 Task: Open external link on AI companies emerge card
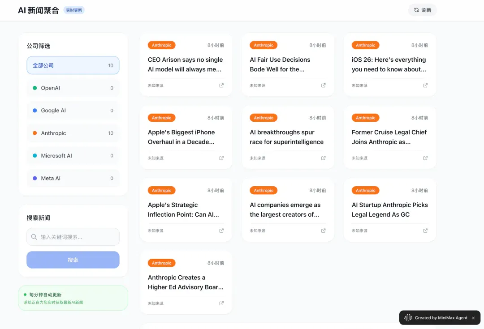click(323, 231)
